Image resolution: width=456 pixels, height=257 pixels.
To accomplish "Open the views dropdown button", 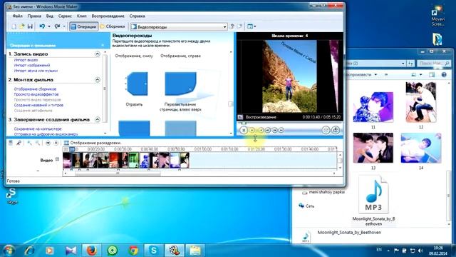I will click(252, 26).
